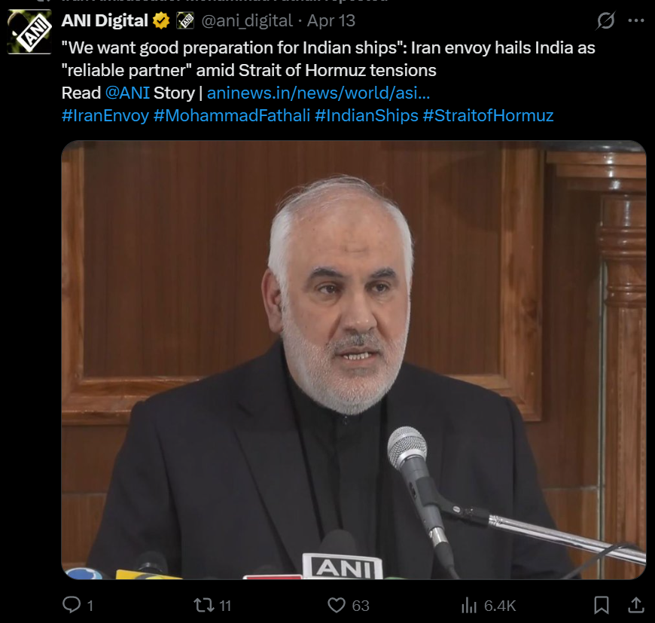Visit the @ani_digital handle

(x=247, y=21)
